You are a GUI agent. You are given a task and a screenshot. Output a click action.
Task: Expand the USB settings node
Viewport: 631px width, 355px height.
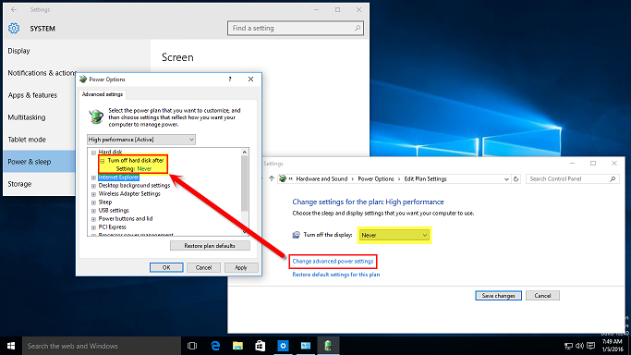(x=93, y=211)
